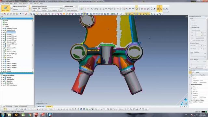
Task: Toggle visibility of Mirror1 feature
Action: click(x=4, y=71)
